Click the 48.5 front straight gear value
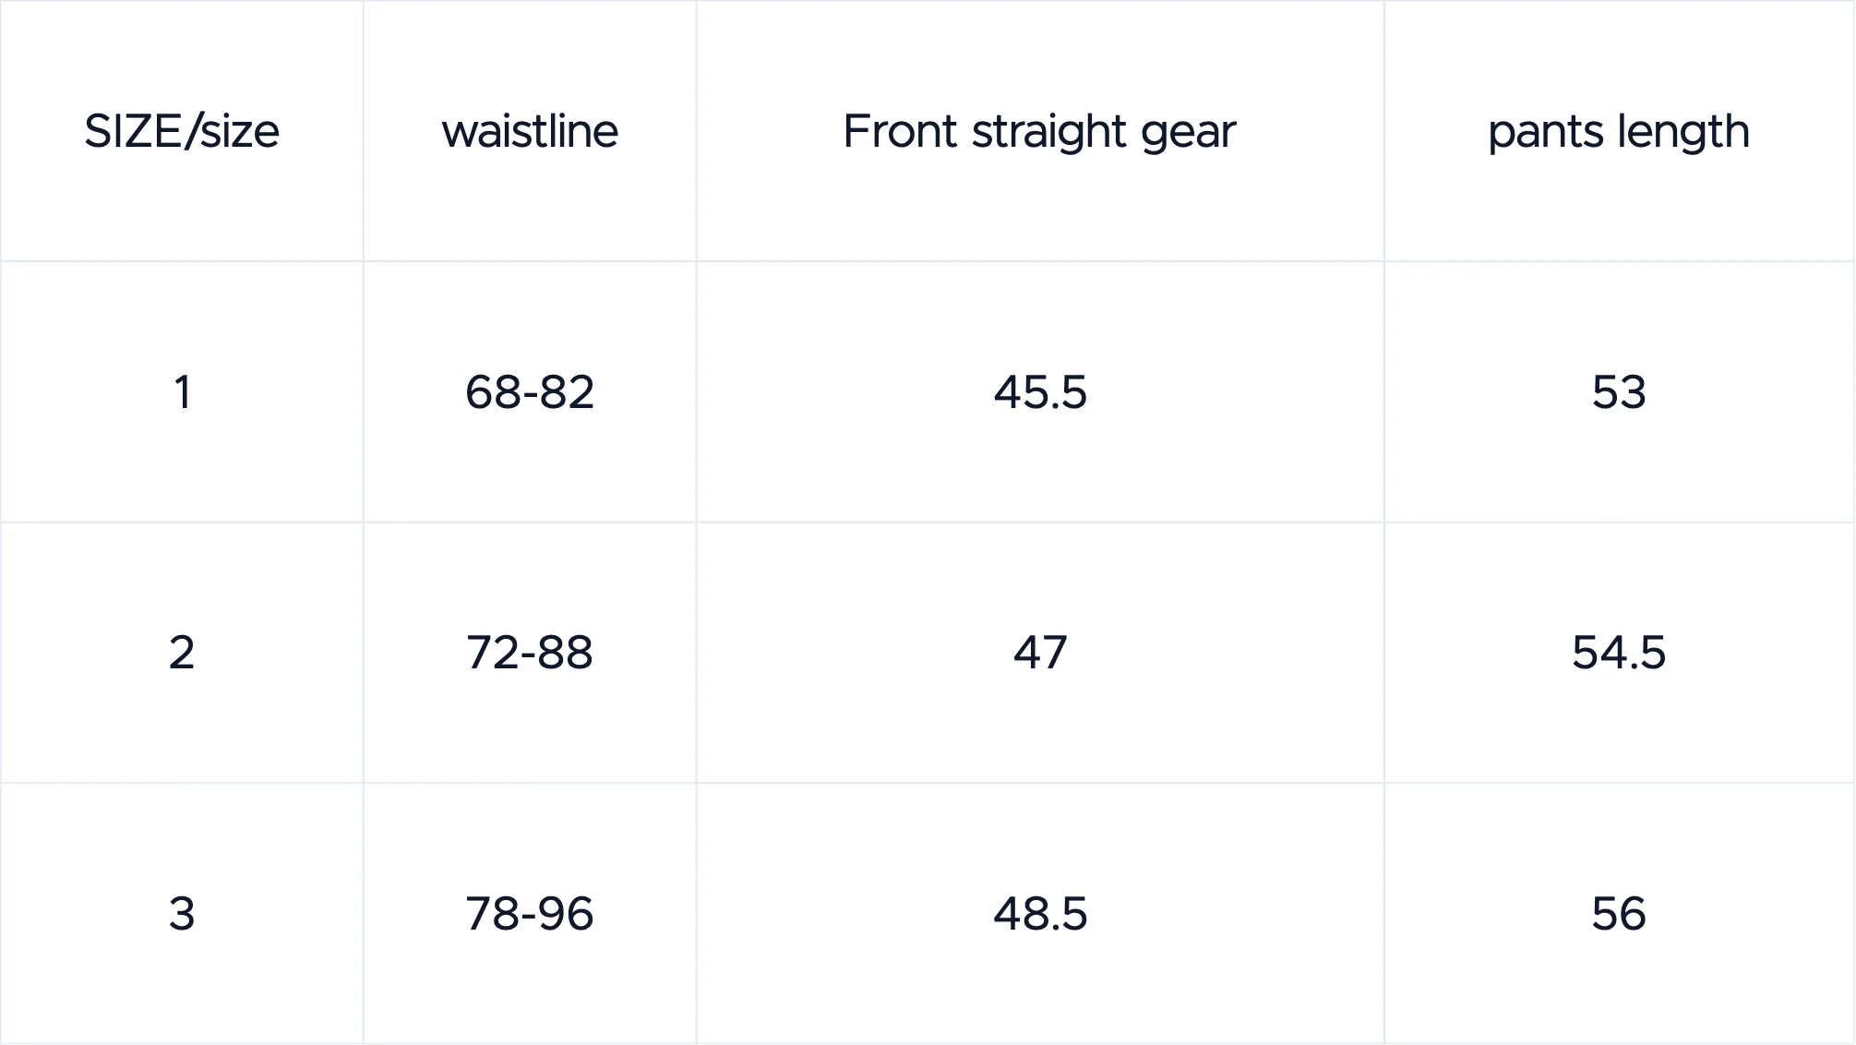1856x1045 pixels. (1040, 914)
